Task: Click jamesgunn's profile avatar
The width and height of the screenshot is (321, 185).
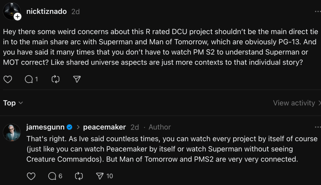Action: coord(12,132)
